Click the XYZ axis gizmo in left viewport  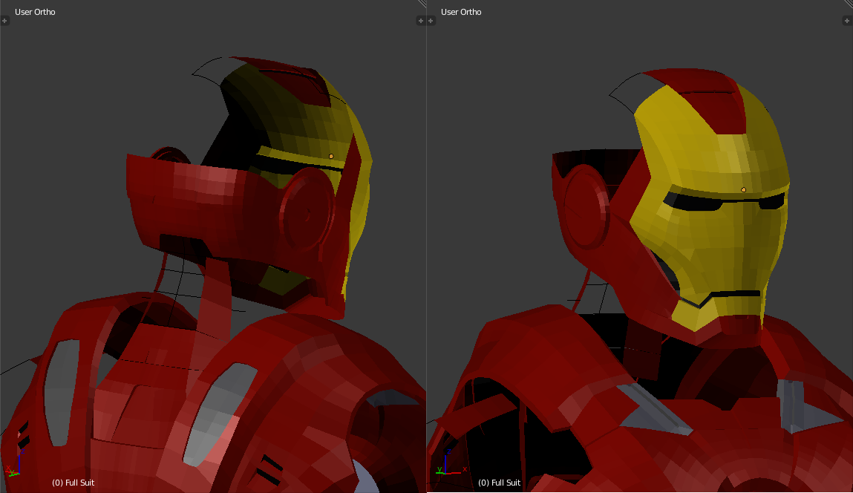pos(15,463)
